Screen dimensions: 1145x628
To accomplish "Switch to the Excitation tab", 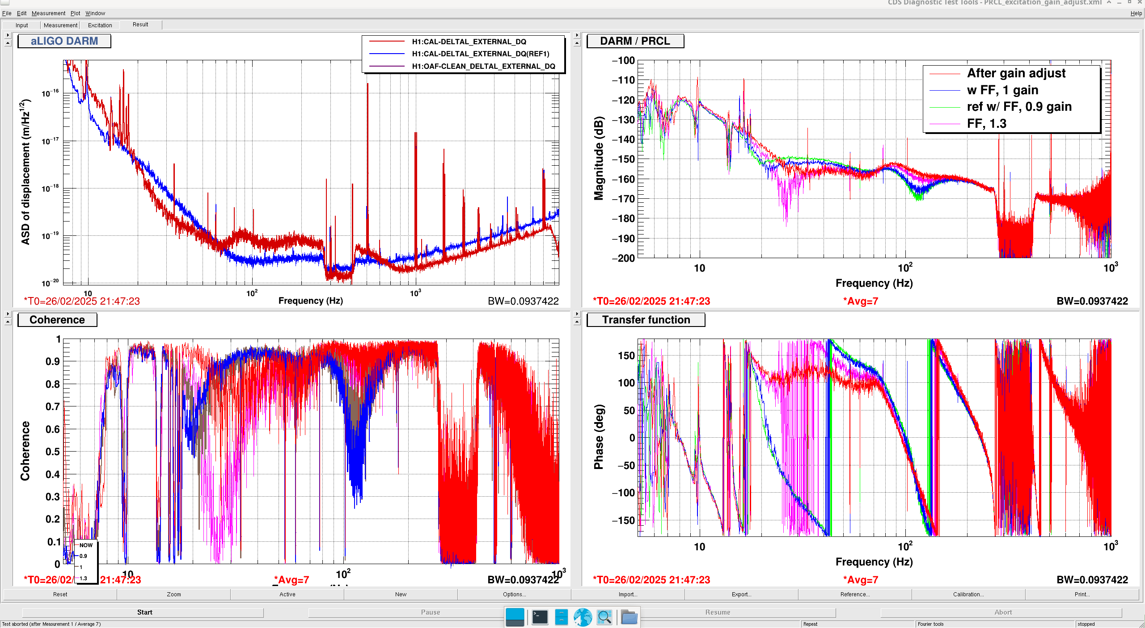I will coord(100,25).
